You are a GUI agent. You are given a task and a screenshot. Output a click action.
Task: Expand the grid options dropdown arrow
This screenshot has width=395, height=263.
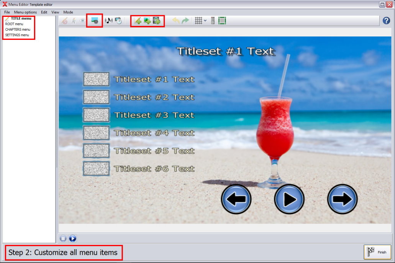pyautogui.click(x=205, y=21)
